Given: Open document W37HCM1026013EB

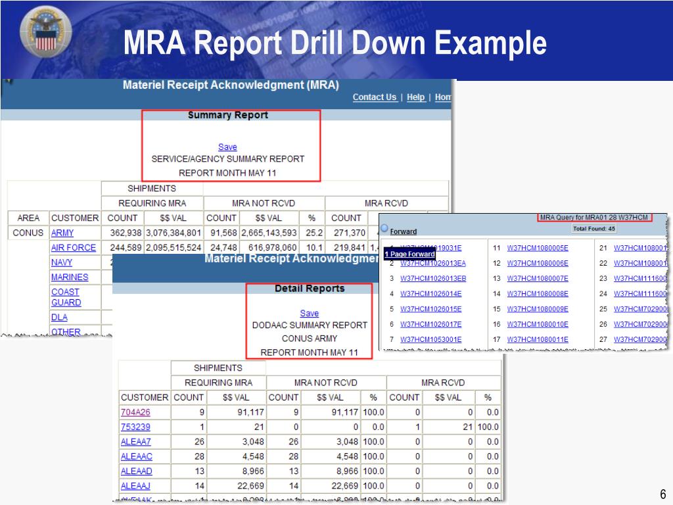Looking at the screenshot, I should [x=433, y=278].
